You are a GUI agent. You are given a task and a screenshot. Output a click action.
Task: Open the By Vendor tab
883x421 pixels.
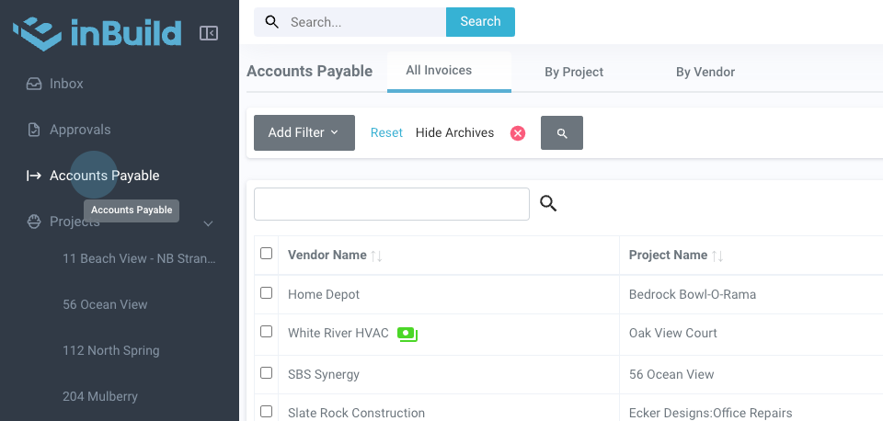pos(705,72)
